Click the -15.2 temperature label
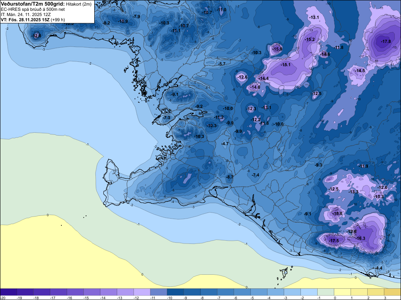This screenshot has height=300, width=401. pyautogui.click(x=310, y=39)
